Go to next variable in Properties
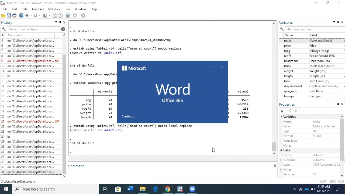Image resolution: width=345 pixels, height=194 pixels. (x=296, y=111)
